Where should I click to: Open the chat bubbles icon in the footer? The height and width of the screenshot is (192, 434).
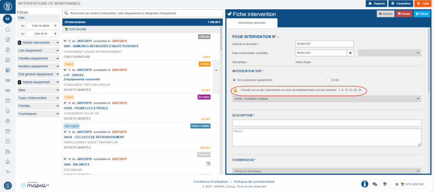(375, 184)
